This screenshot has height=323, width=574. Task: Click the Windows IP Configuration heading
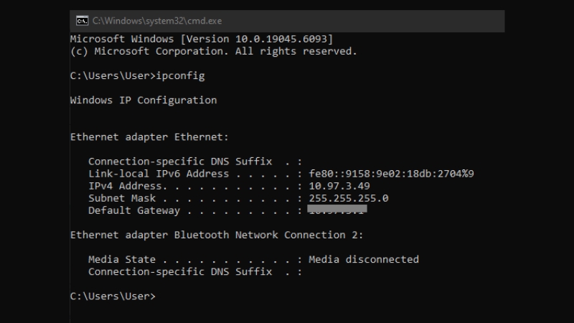click(143, 100)
